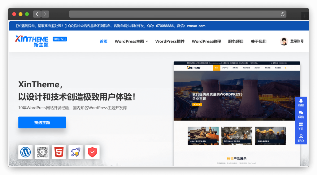Open the 关注 QR code sidebar icon
Image resolution: width=317 pixels, height=175 pixels.
point(301,127)
